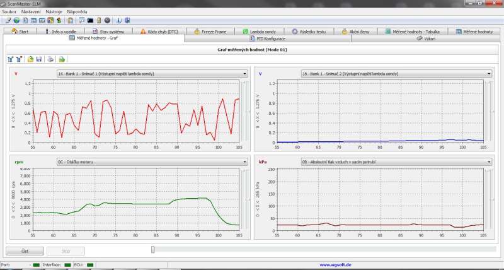Click the first graph layout icon

pos(11,59)
